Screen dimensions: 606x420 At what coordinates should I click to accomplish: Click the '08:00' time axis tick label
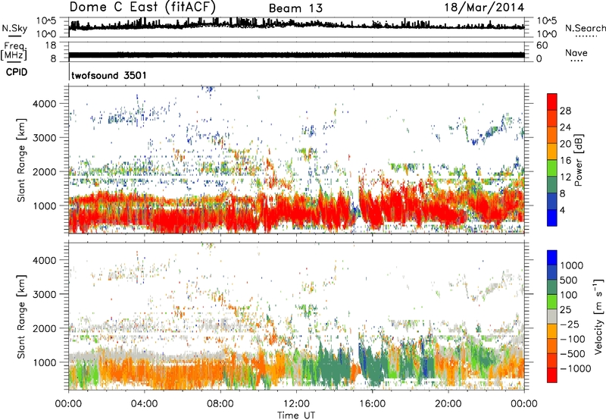click(220, 404)
